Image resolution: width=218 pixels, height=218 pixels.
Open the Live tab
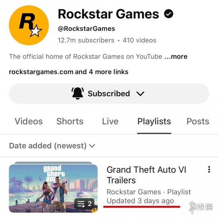tap(110, 121)
